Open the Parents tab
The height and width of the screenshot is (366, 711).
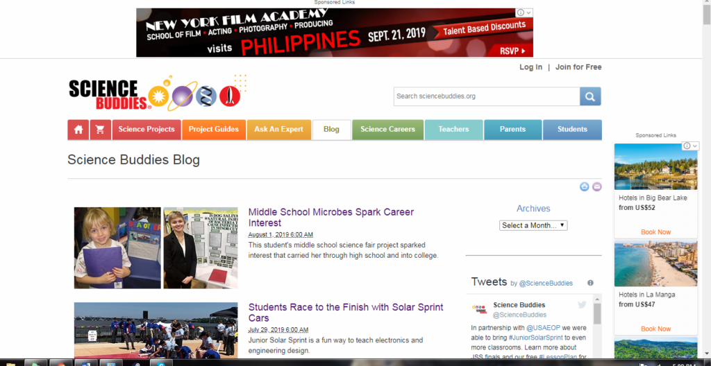(x=513, y=130)
